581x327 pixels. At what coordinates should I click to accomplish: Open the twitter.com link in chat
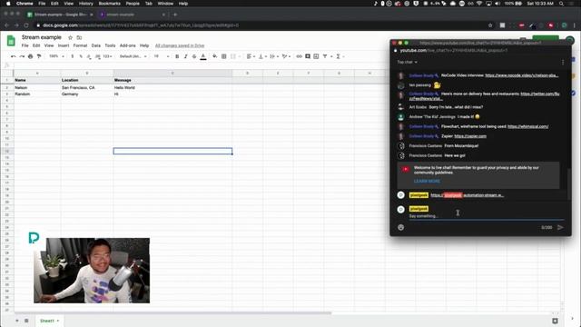coord(540,94)
